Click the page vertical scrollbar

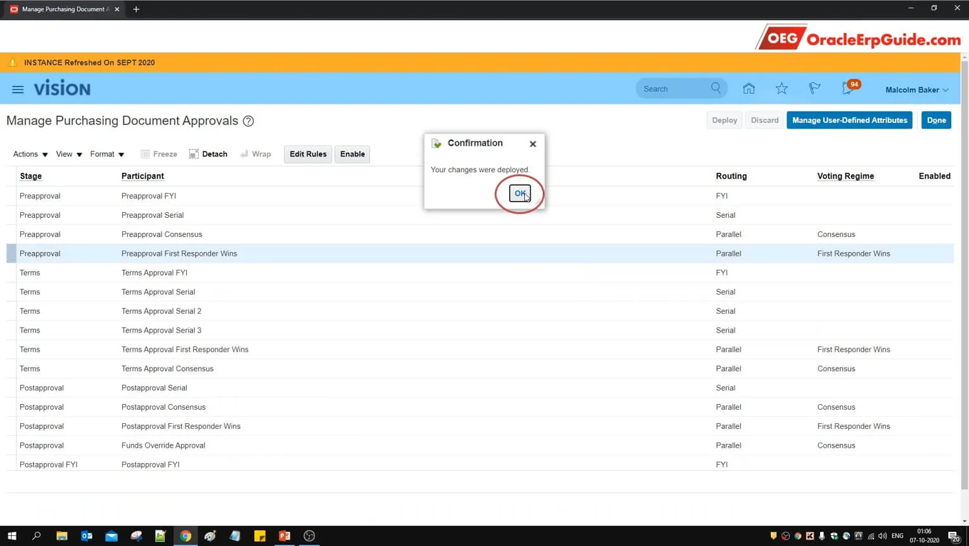pyautogui.click(x=965, y=275)
